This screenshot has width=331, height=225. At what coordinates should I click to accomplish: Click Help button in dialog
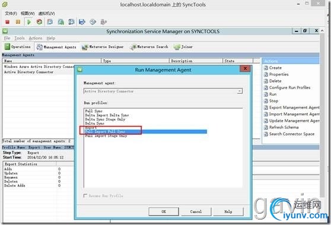pos(228,211)
